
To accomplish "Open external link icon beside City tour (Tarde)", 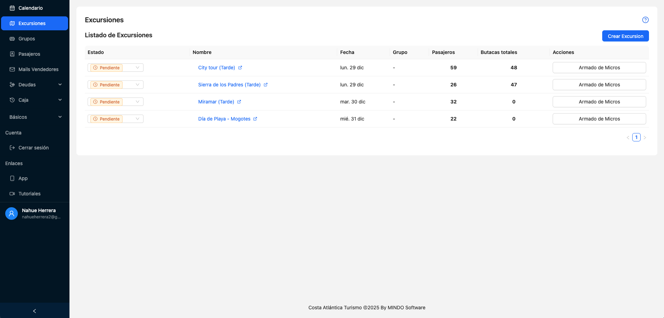I will (240, 68).
